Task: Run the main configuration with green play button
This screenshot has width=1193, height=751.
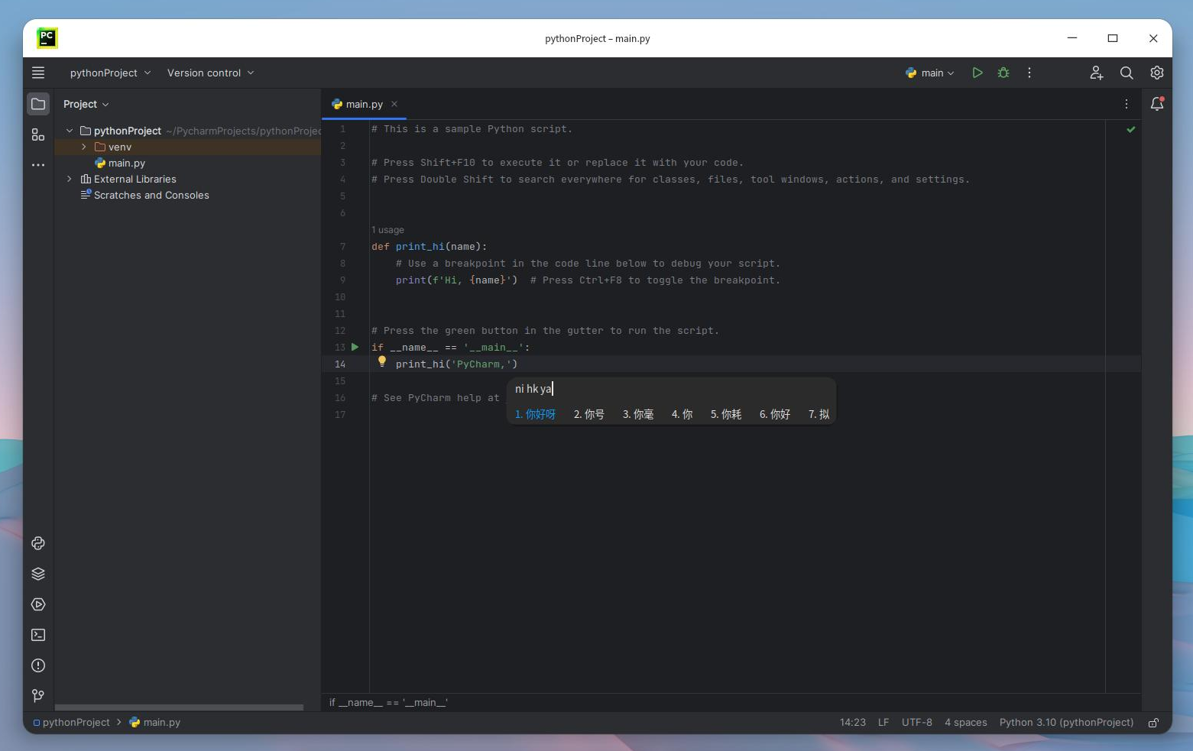Action: (x=977, y=73)
